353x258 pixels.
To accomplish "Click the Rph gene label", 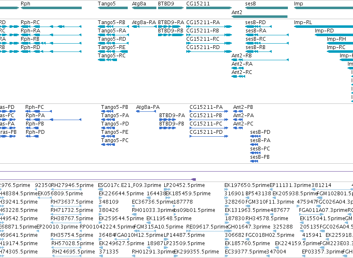I will coord(25,4).
